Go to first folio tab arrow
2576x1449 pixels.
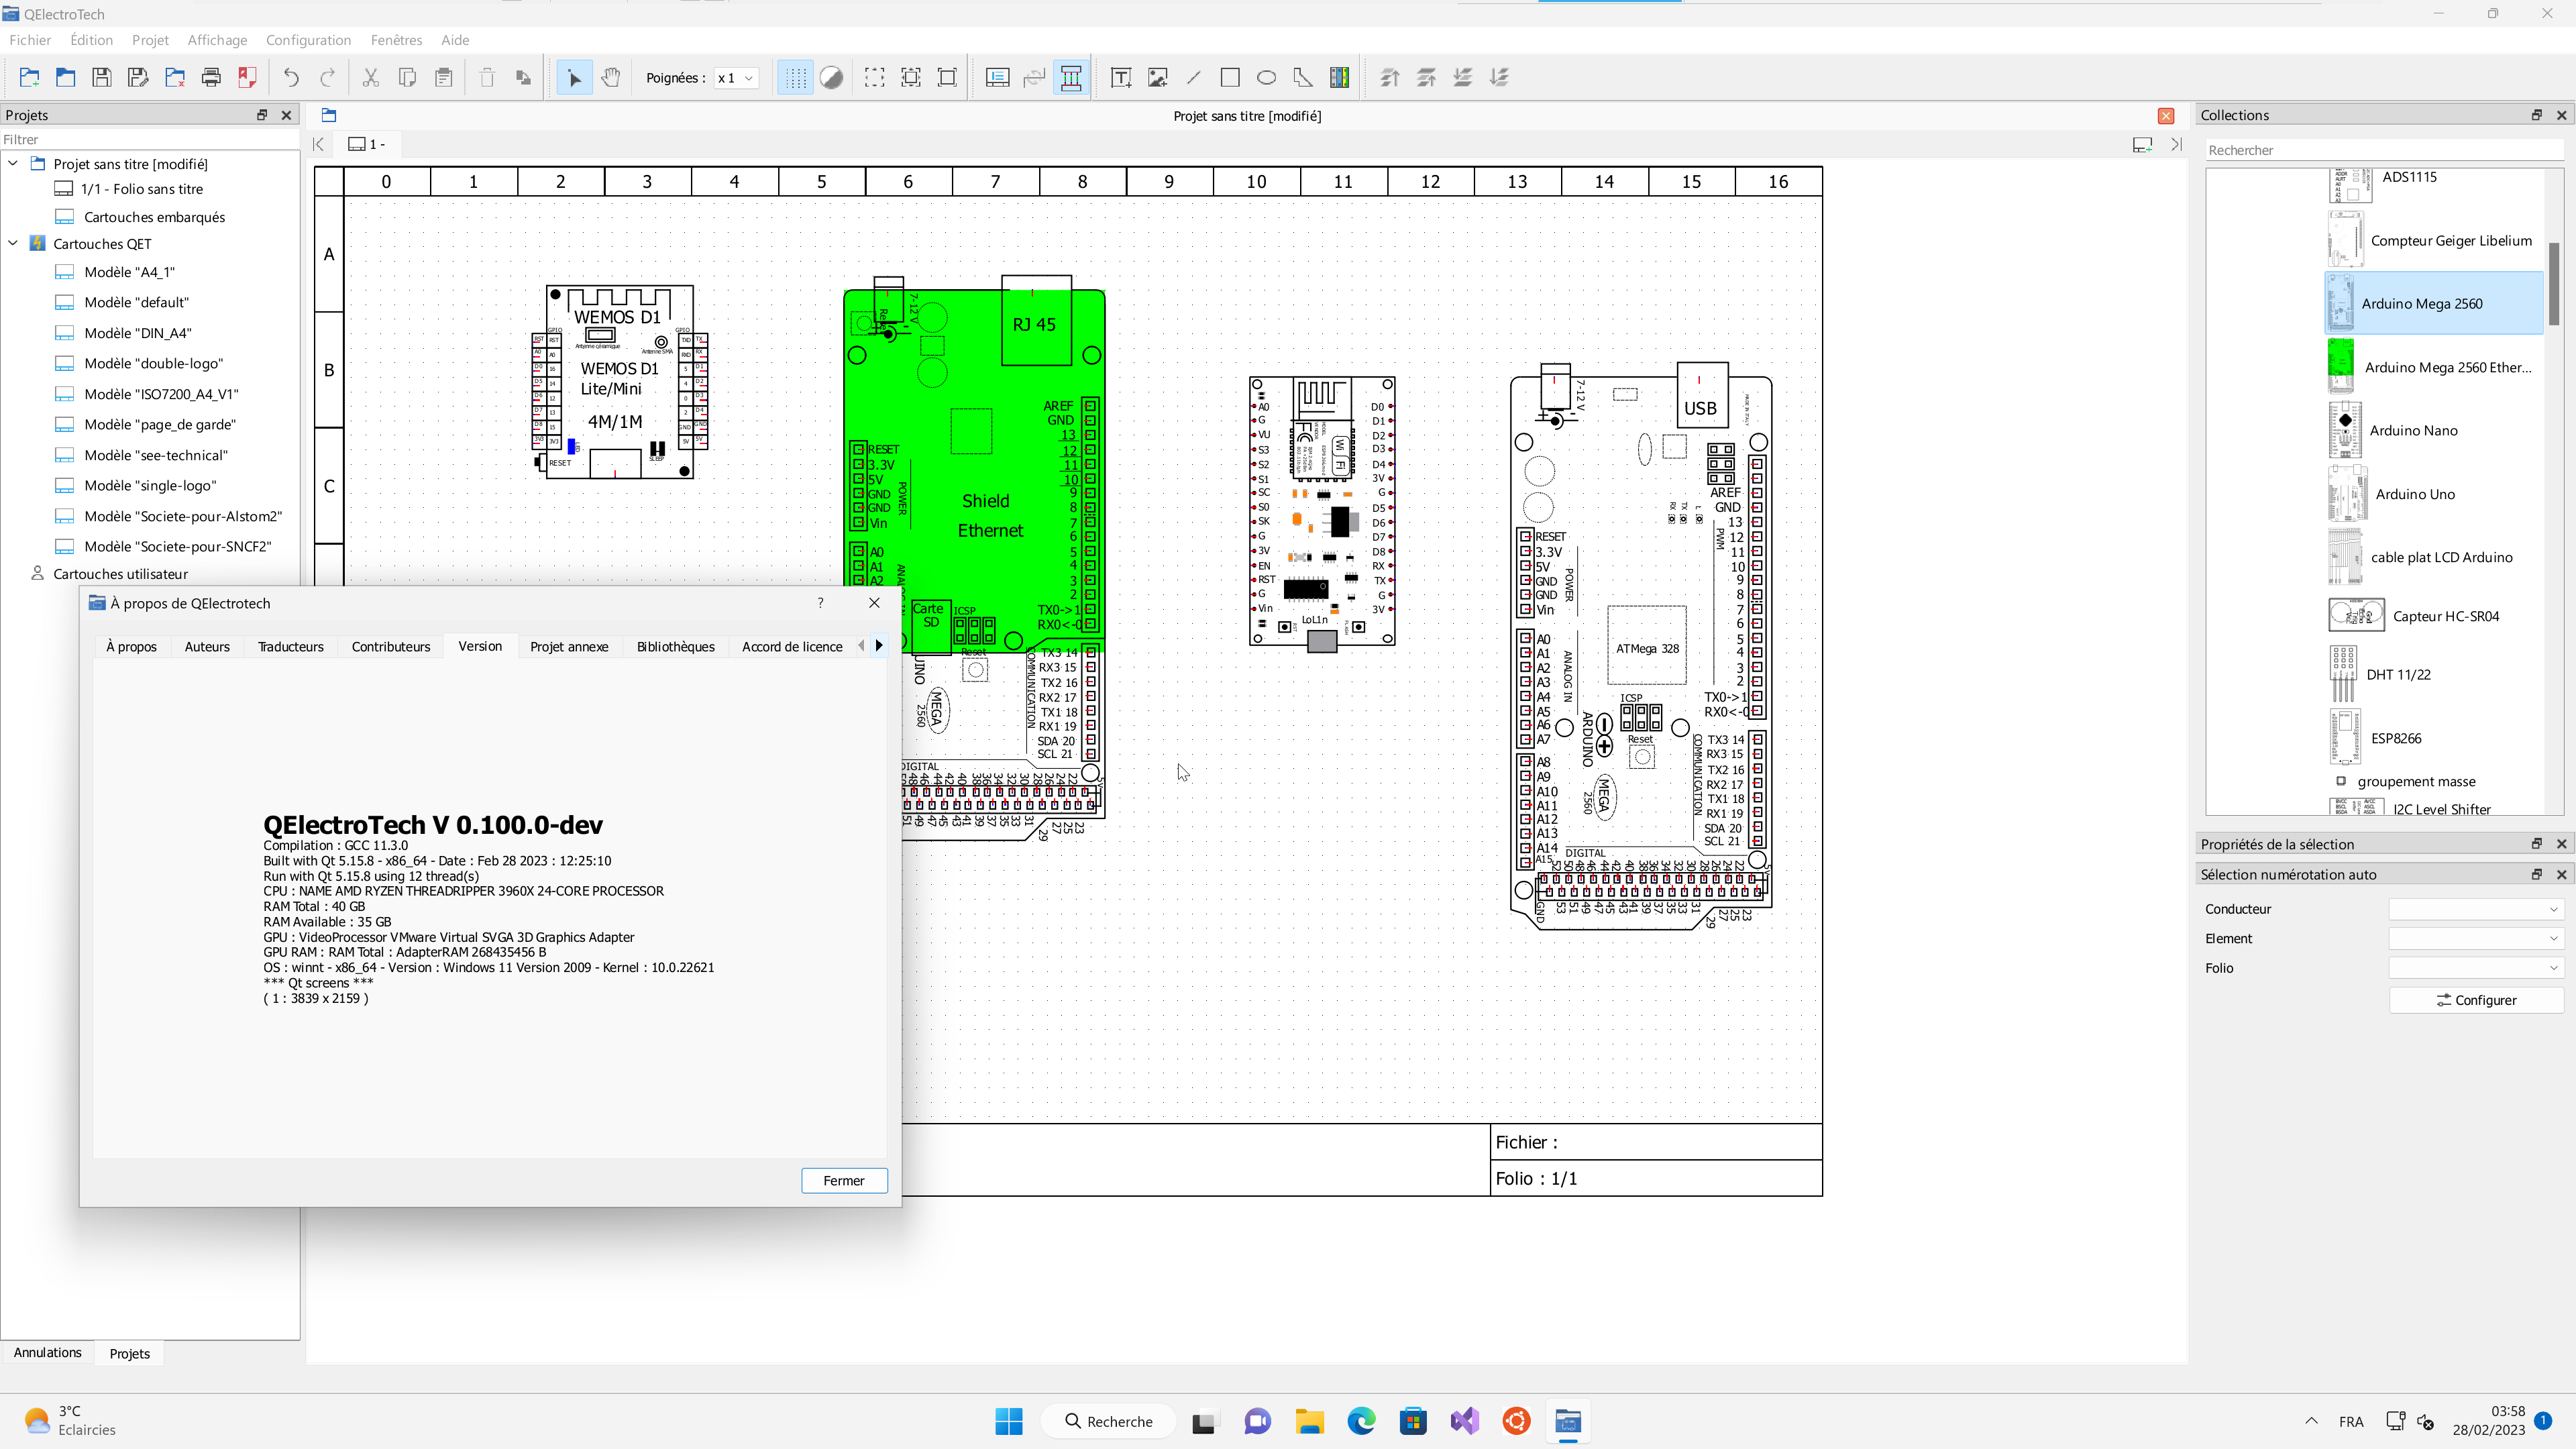pos(318,144)
